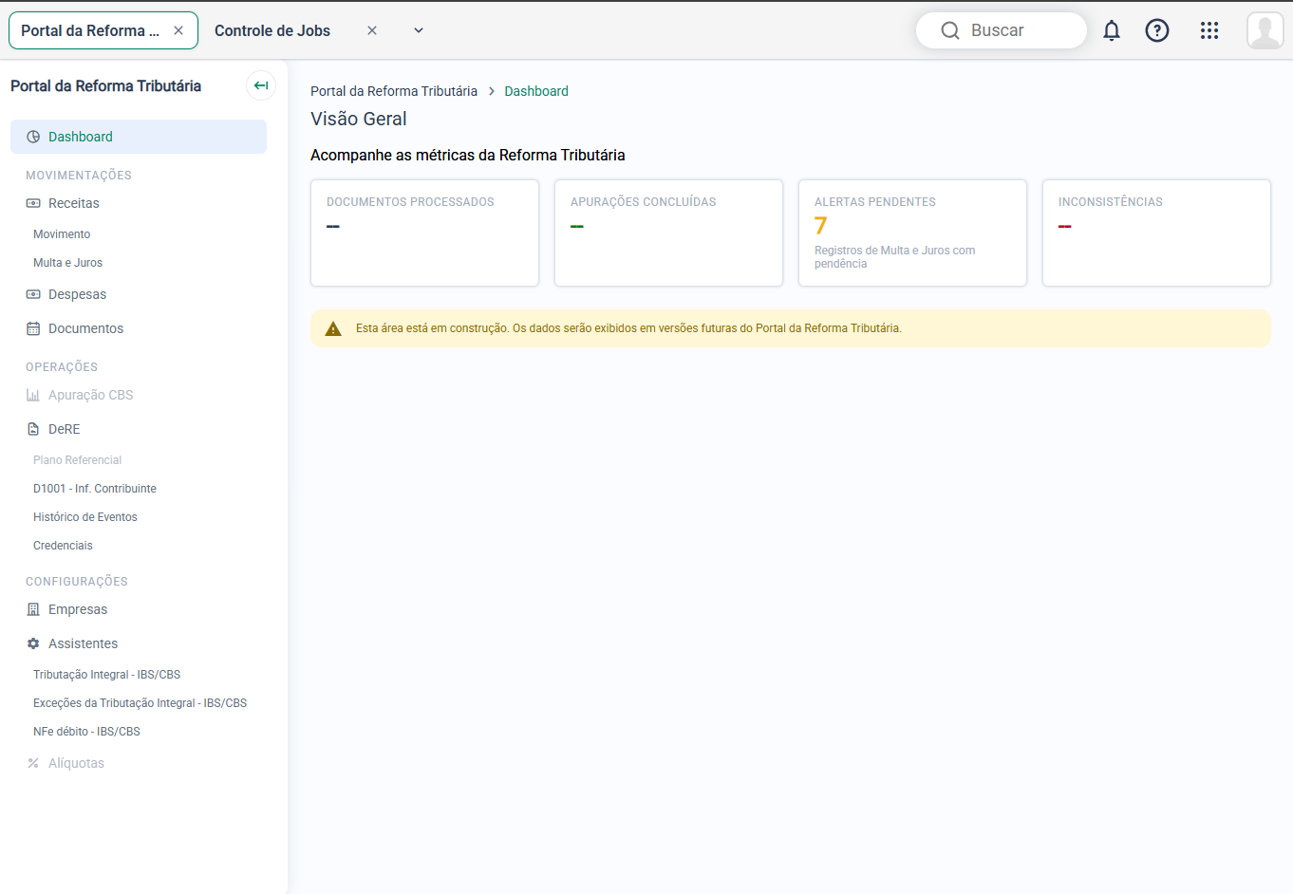The height and width of the screenshot is (894, 1293).
Task: Click the 'Esta área está em construção' notice
Action: (x=791, y=328)
